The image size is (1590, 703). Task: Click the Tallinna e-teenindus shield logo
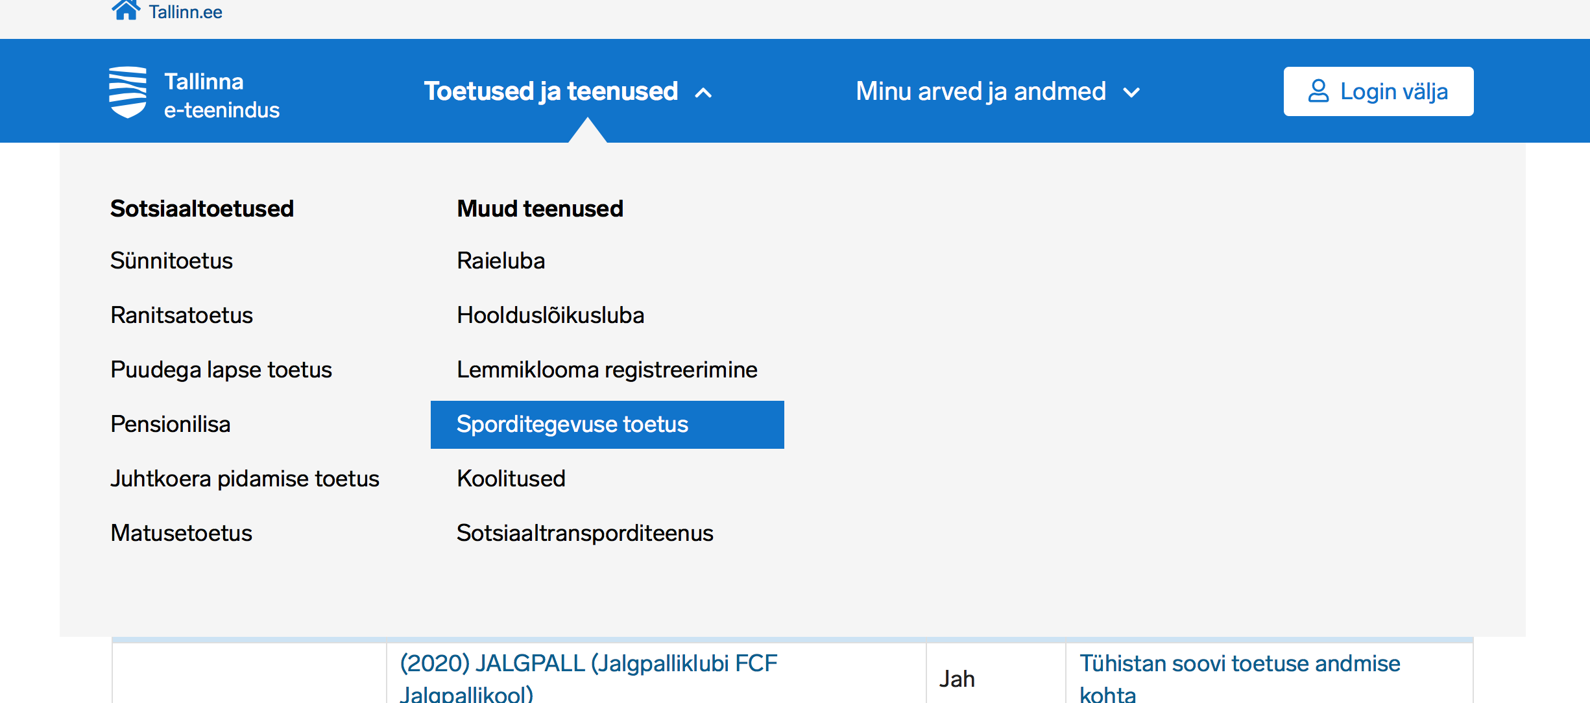point(128,92)
